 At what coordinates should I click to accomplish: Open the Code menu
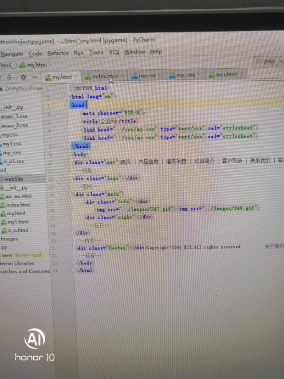[x=35, y=53]
